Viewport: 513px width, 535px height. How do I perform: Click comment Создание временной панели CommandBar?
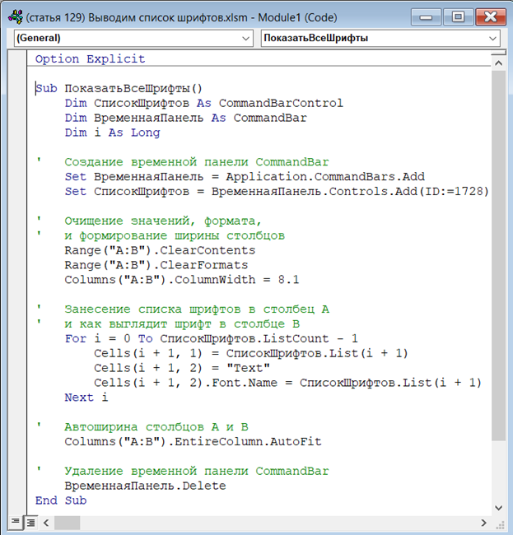tap(197, 161)
